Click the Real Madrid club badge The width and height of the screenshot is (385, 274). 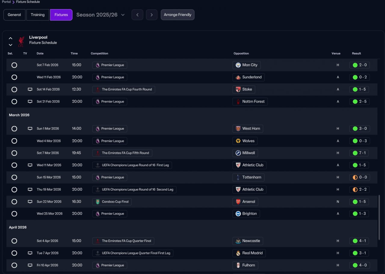(x=238, y=253)
